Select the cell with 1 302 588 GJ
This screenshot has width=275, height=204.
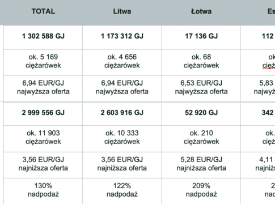[x=43, y=37]
